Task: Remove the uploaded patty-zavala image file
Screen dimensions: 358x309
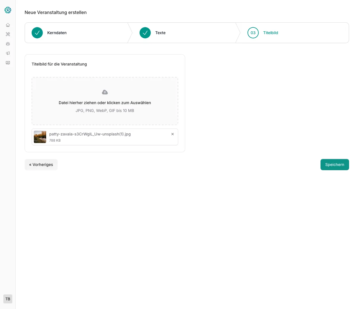Action: (x=173, y=134)
